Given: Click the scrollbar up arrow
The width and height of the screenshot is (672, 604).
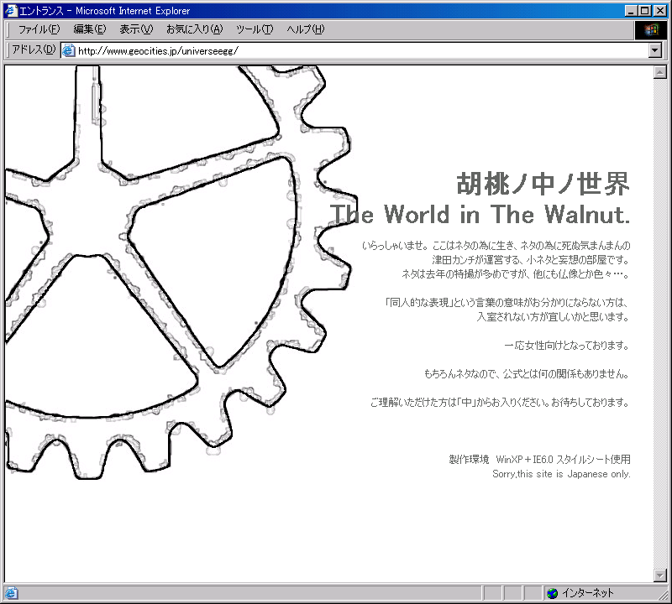Looking at the screenshot, I should pyautogui.click(x=660, y=72).
